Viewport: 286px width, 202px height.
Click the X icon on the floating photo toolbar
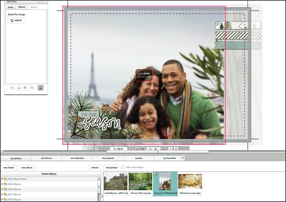coord(176,149)
